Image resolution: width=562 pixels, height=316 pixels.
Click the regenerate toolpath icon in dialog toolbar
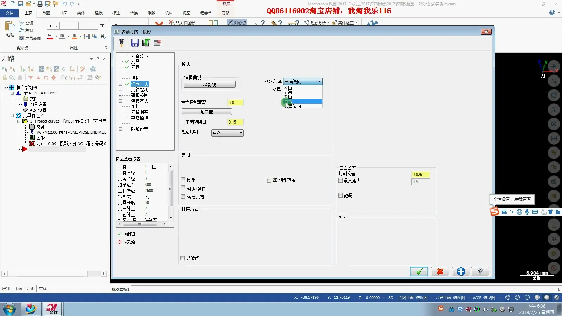[x=146, y=42]
